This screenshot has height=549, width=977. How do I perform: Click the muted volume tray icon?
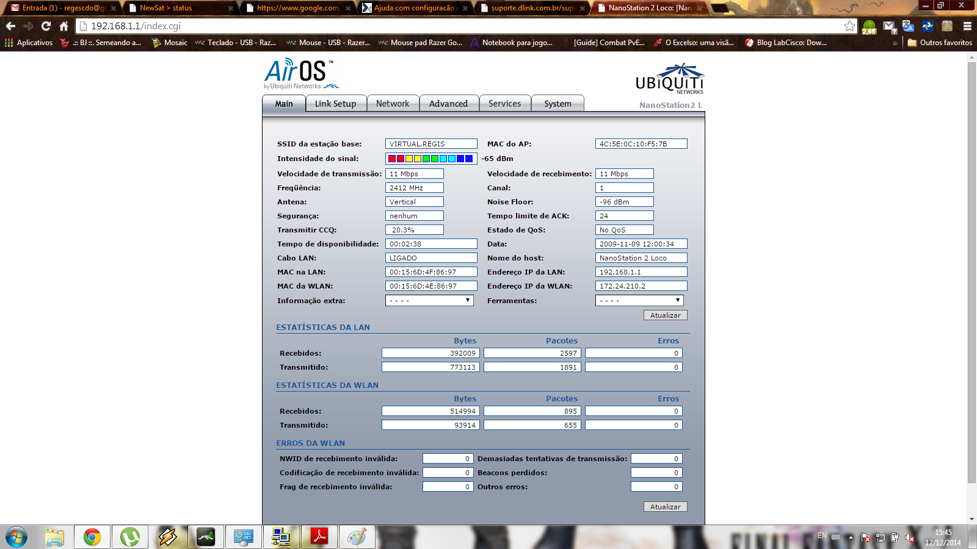(910, 537)
